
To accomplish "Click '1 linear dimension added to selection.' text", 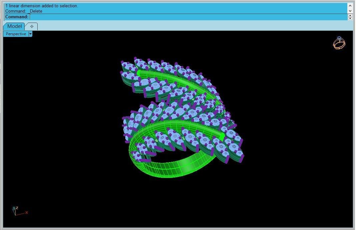I will tap(42, 6).
